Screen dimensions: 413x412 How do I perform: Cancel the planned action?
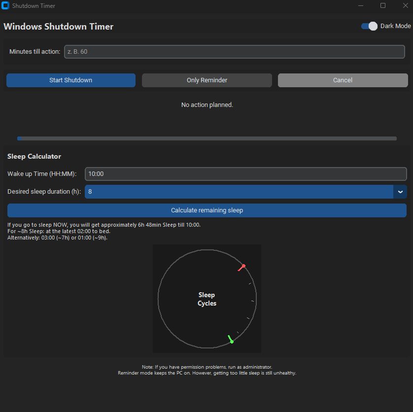pos(343,80)
